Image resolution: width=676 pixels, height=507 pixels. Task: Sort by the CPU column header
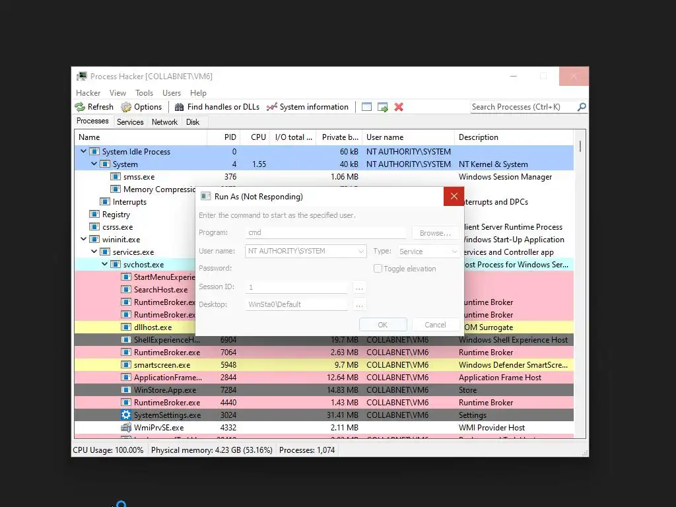255,137
